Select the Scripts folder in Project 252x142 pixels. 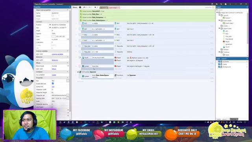pyautogui.click(x=224, y=26)
